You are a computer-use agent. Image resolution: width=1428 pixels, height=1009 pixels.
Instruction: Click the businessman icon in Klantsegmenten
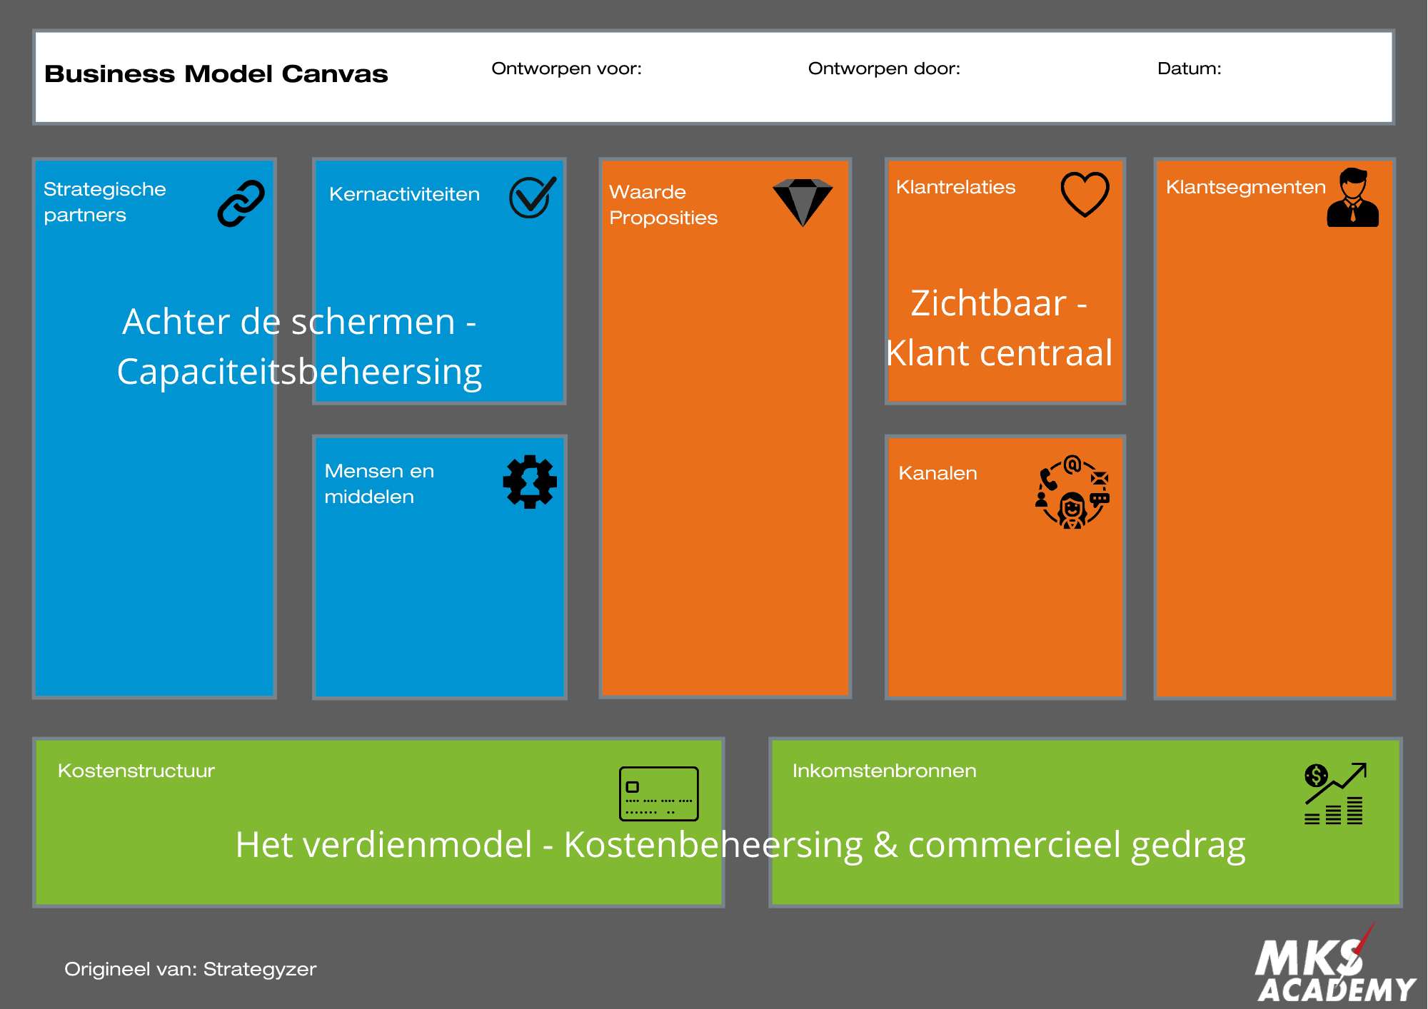click(1353, 198)
